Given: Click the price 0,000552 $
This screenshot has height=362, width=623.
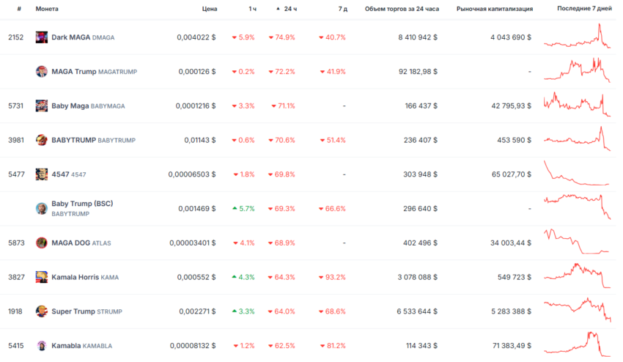Looking at the screenshot, I should click(196, 277).
